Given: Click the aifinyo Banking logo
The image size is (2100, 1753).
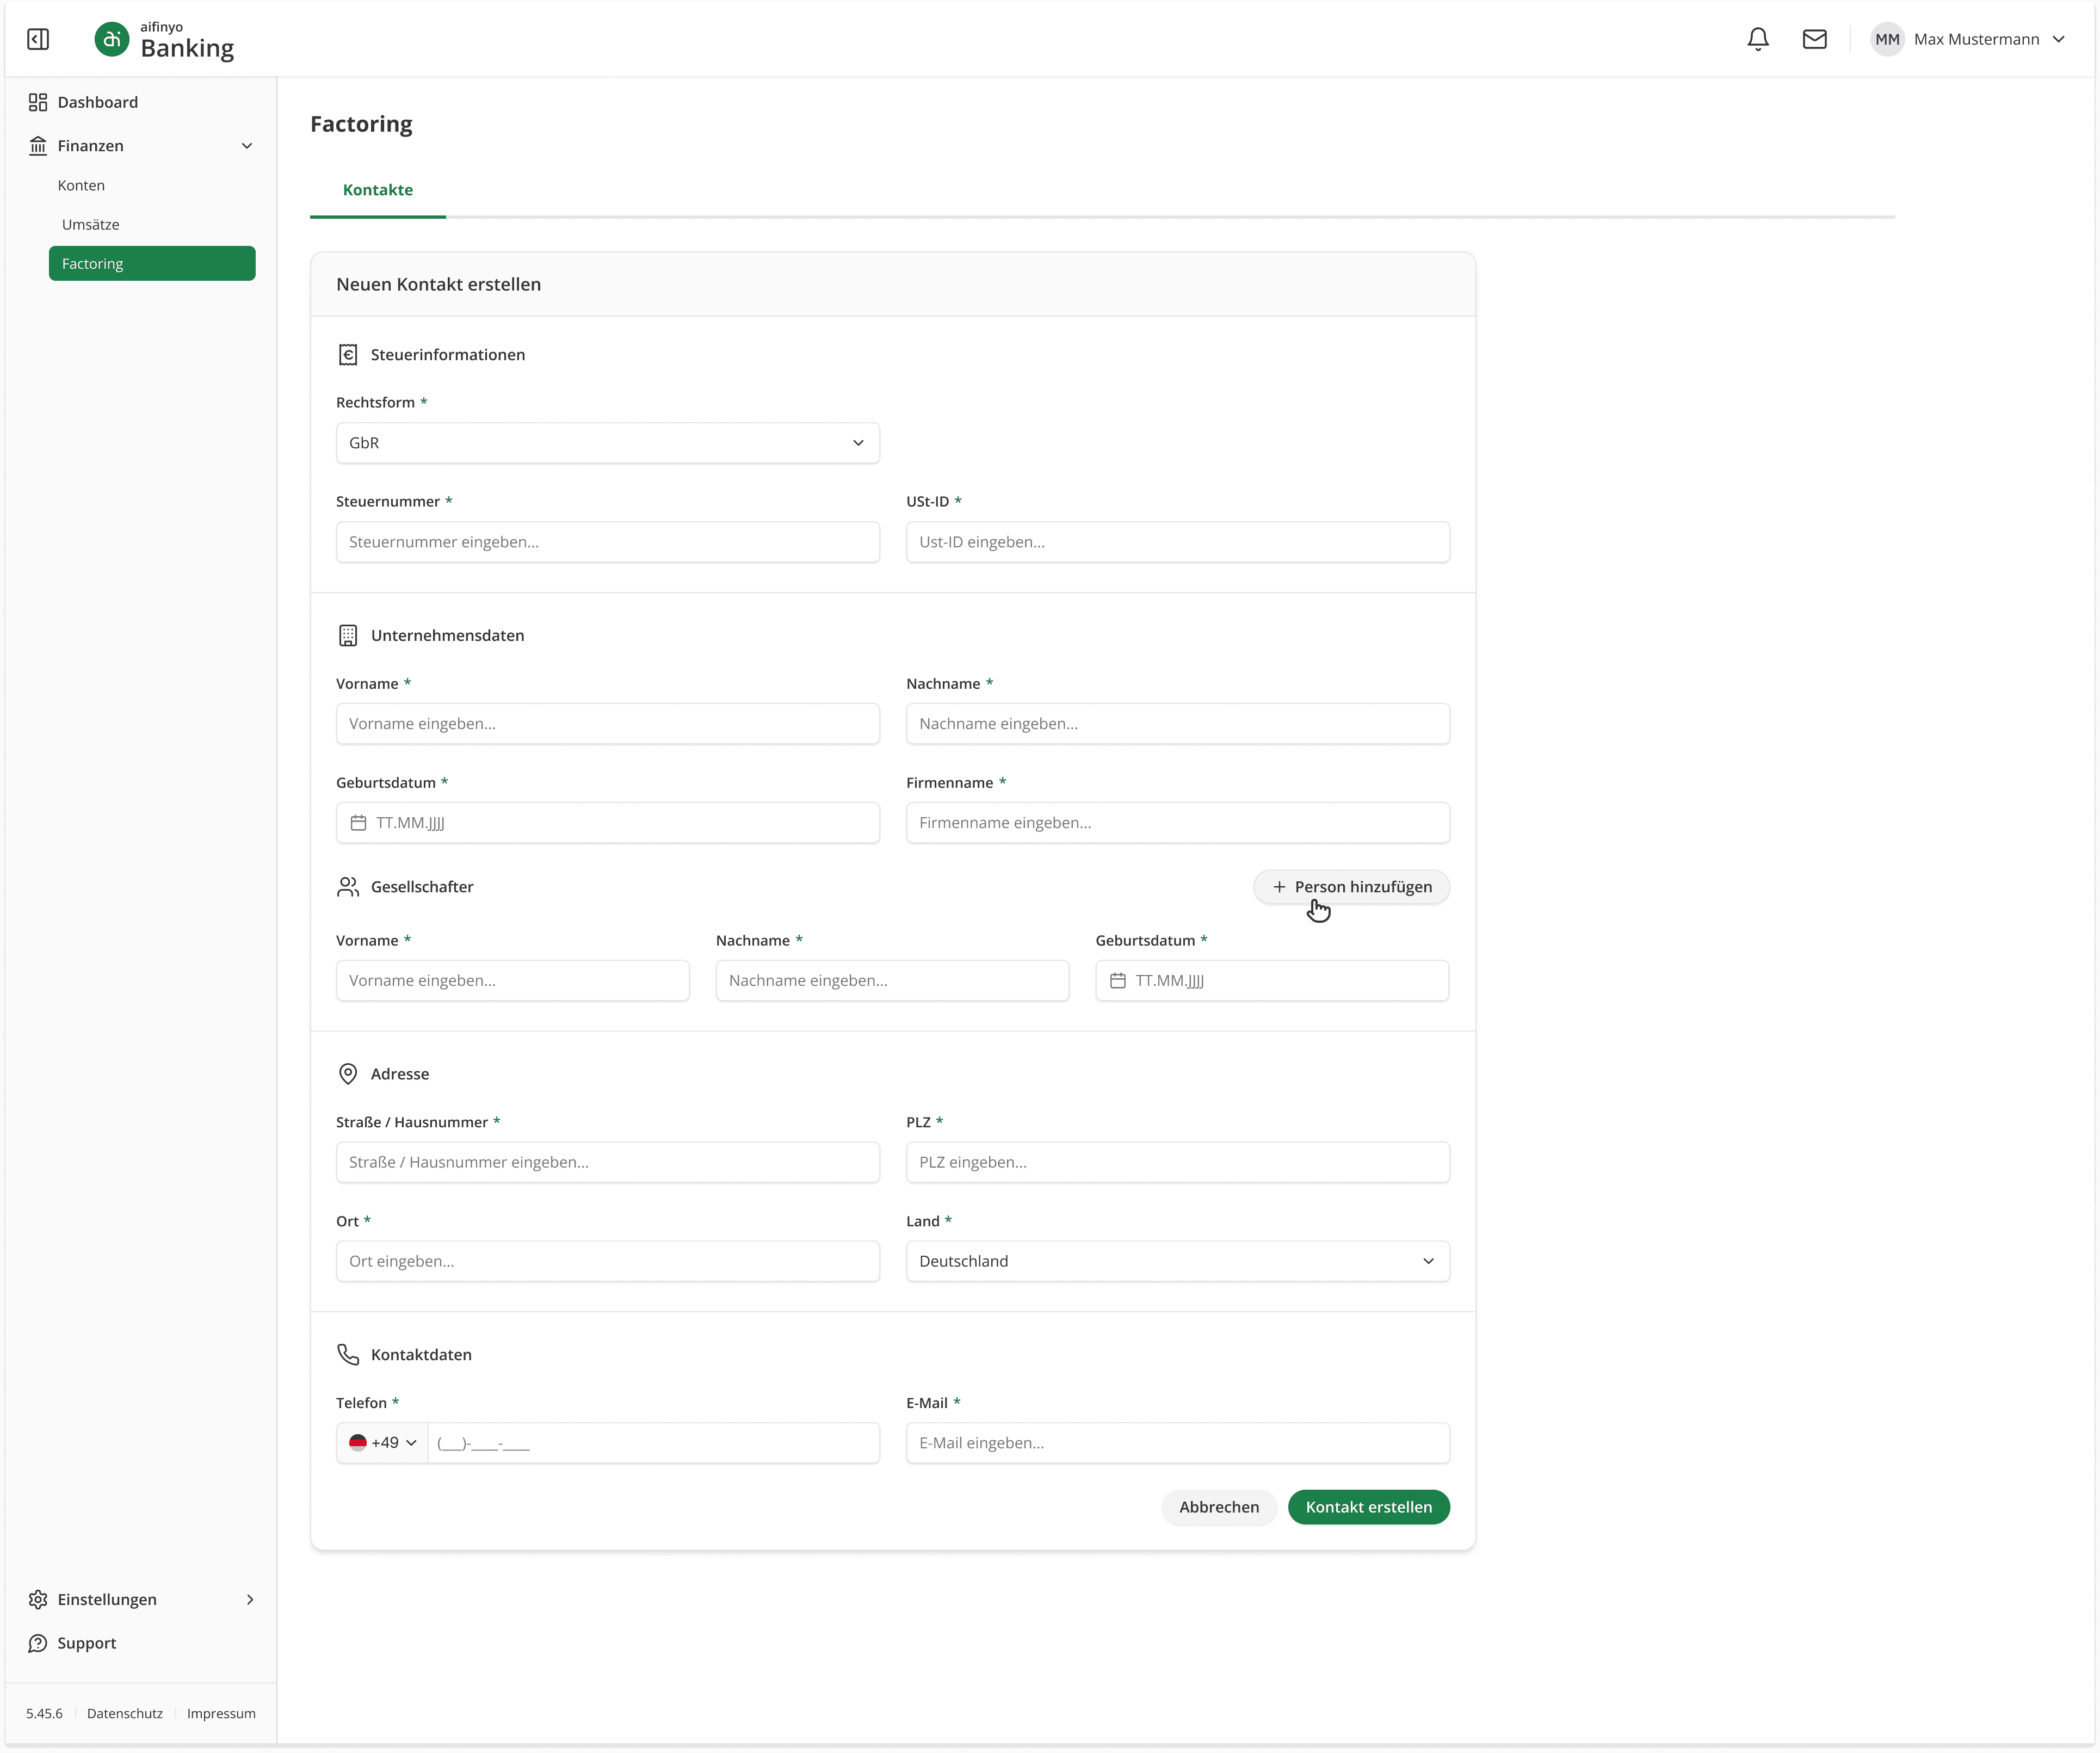Looking at the screenshot, I should coord(164,40).
